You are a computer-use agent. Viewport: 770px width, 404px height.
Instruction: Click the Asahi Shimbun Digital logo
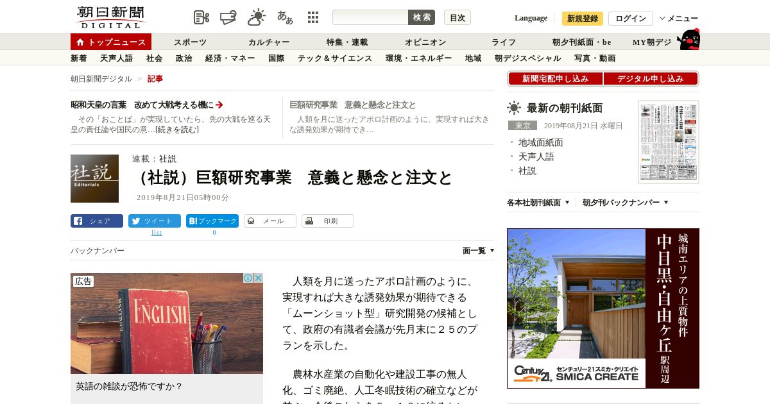coord(111,17)
